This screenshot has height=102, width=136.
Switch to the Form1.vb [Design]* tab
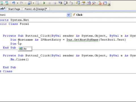[x=36, y=9]
